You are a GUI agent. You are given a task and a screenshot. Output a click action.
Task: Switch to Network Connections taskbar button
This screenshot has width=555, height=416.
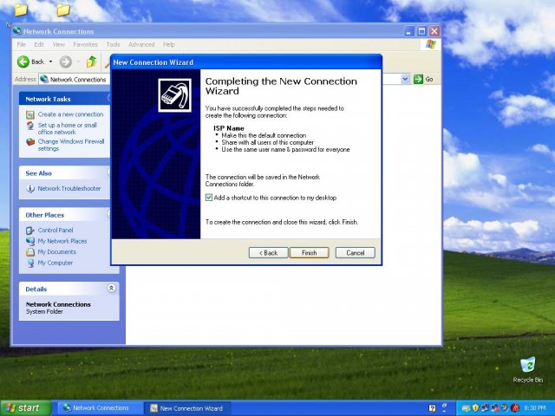[101, 408]
